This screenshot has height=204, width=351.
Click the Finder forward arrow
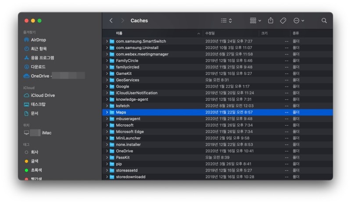click(122, 21)
